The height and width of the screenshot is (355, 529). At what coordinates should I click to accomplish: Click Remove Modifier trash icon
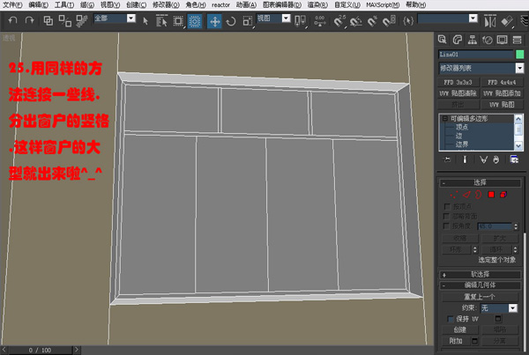pyautogui.click(x=495, y=159)
